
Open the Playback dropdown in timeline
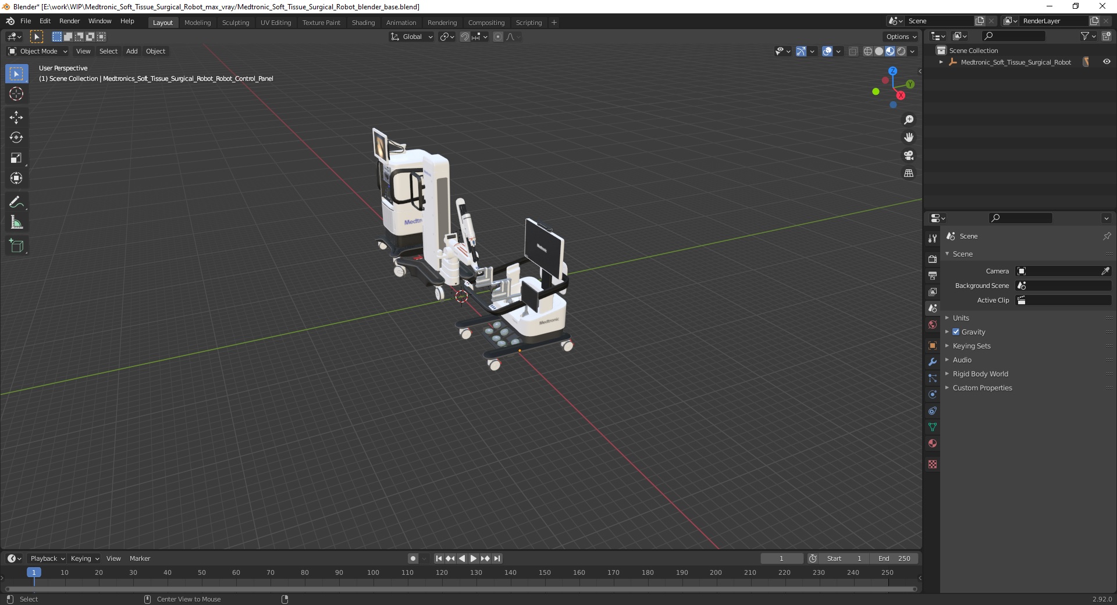(x=47, y=558)
